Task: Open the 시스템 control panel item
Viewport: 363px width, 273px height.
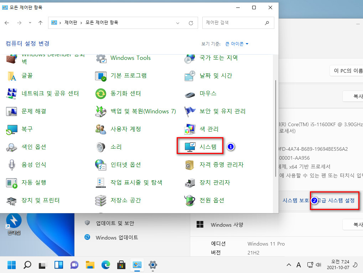Action: click(x=200, y=146)
